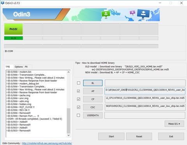Click the 'cache.img' log line
Viewport: 187px width, 145px height.
pos(18,95)
